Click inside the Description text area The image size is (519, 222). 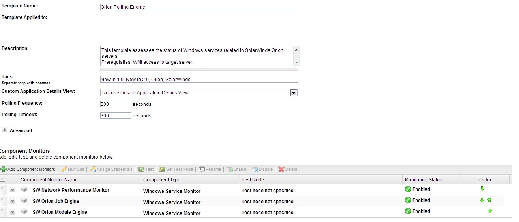197,56
